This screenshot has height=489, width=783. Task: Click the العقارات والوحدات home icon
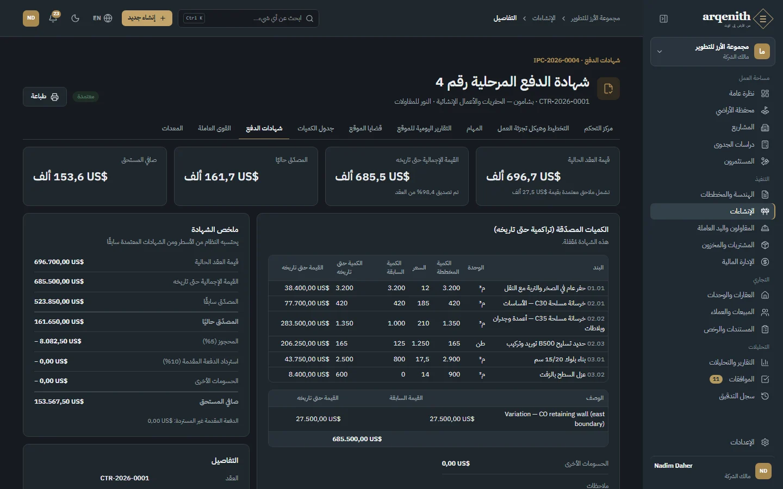click(765, 295)
